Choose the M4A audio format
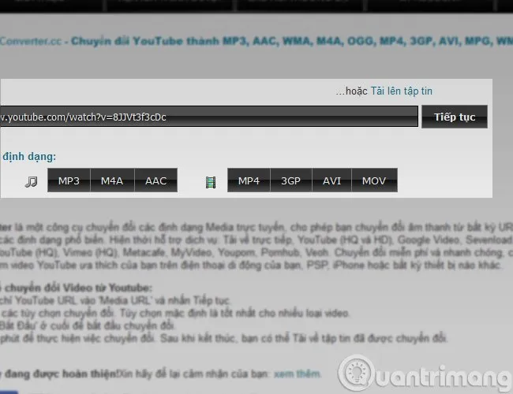 [x=112, y=181]
